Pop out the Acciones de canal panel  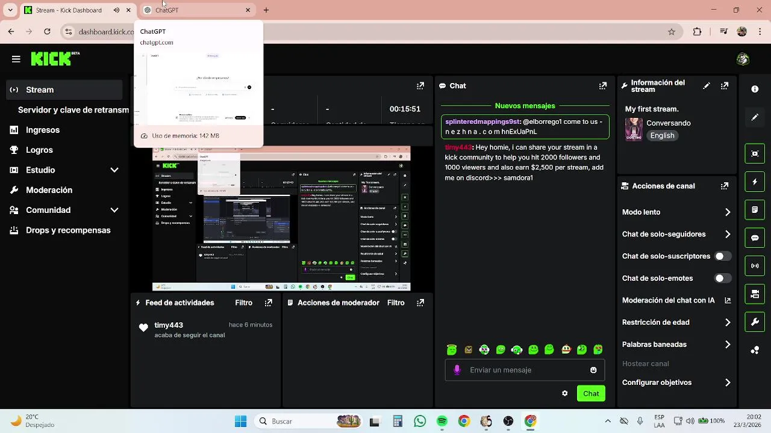pyautogui.click(x=725, y=186)
